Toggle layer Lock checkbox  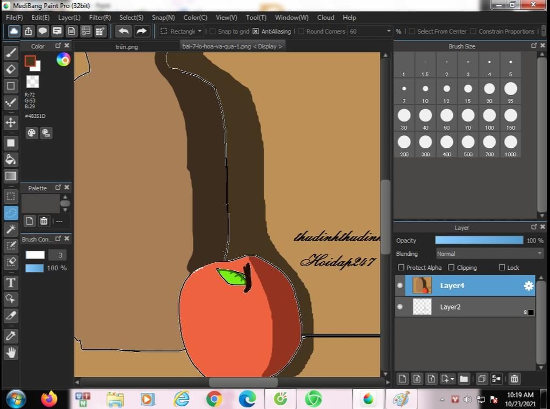click(502, 268)
